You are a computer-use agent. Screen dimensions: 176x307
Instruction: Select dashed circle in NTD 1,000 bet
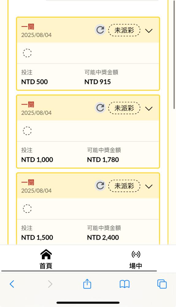coord(27,130)
